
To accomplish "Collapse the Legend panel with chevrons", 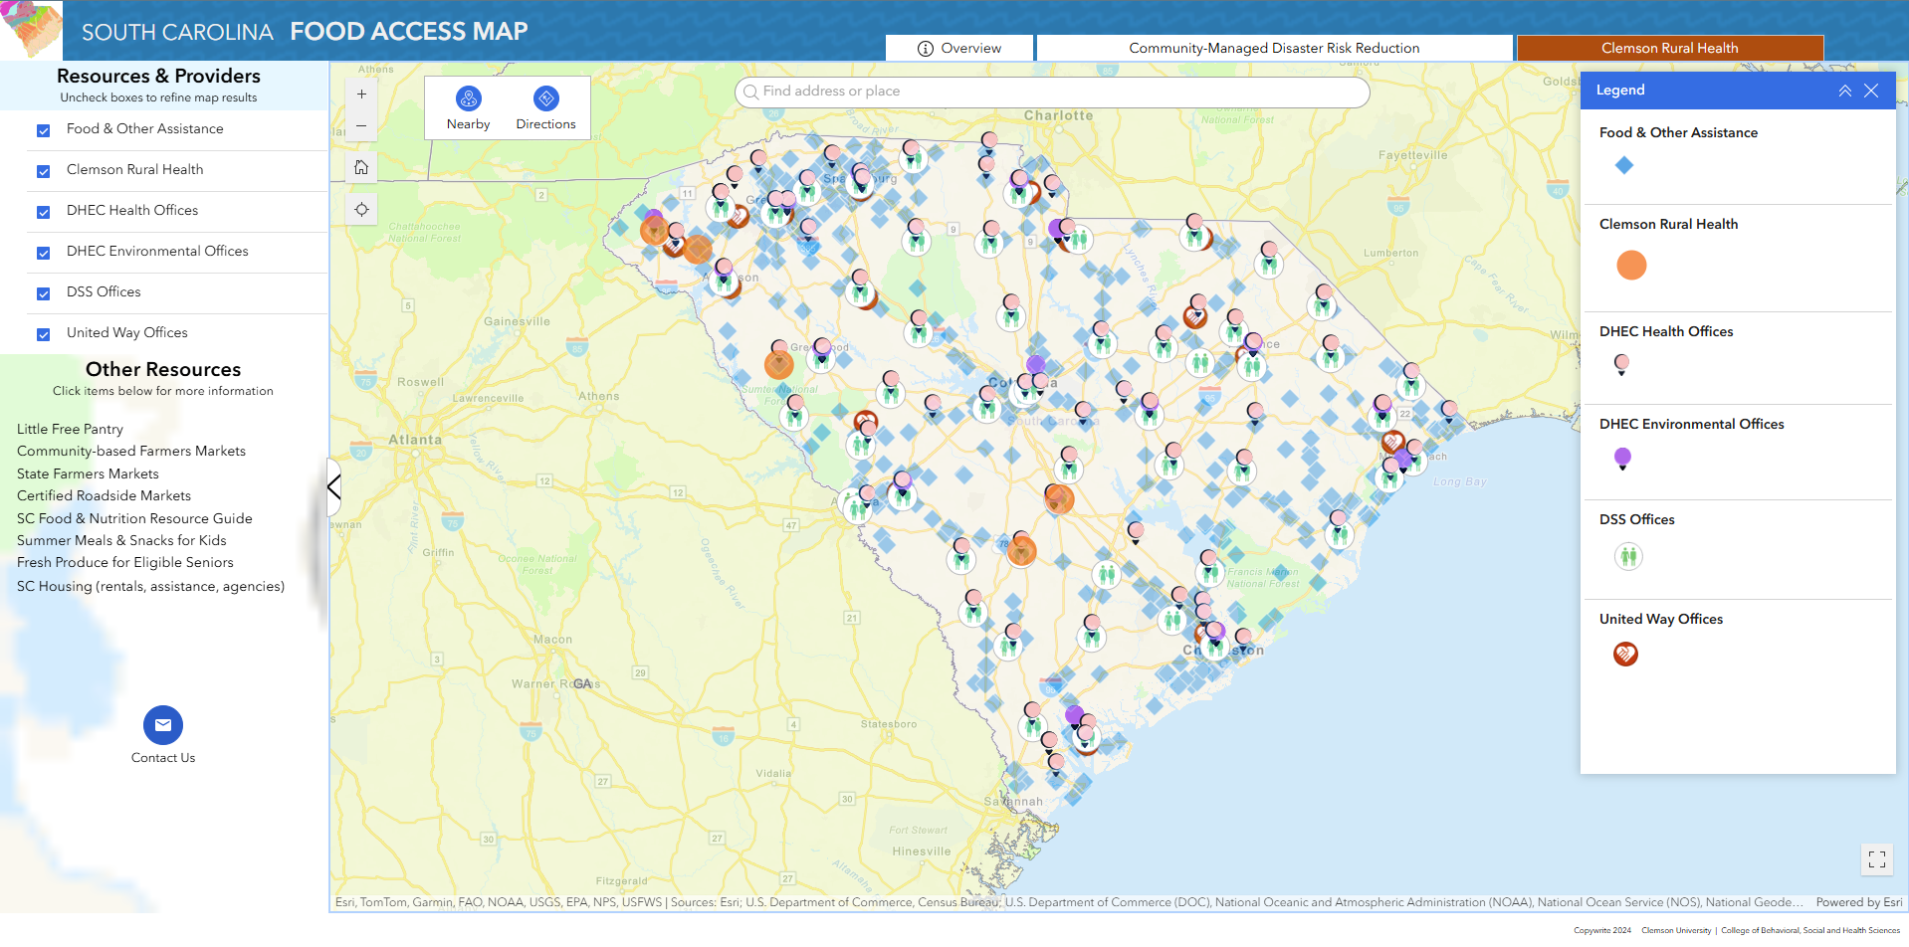I will [x=1844, y=91].
